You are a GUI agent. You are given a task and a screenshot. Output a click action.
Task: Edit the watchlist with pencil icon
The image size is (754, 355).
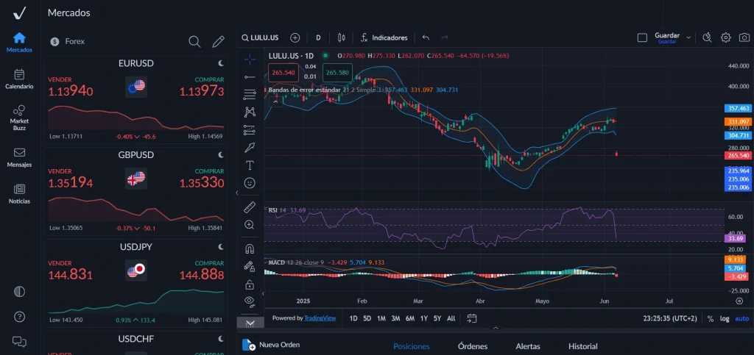pyautogui.click(x=218, y=42)
